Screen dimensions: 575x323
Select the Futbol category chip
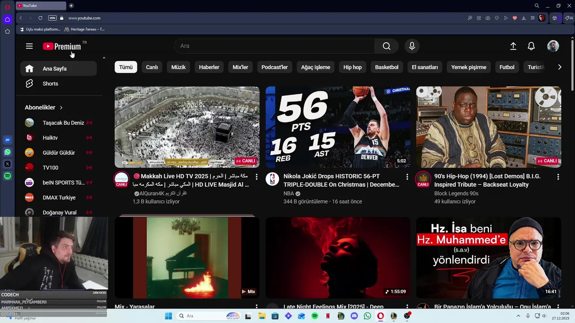tap(507, 67)
